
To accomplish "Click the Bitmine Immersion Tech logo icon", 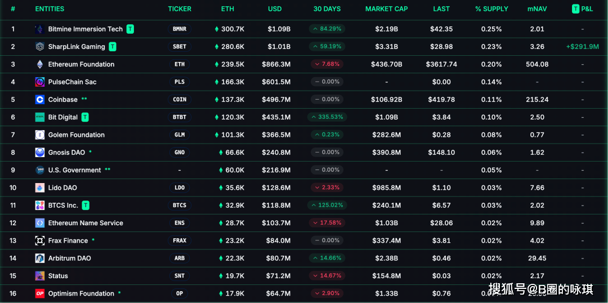I will pyautogui.click(x=40, y=29).
